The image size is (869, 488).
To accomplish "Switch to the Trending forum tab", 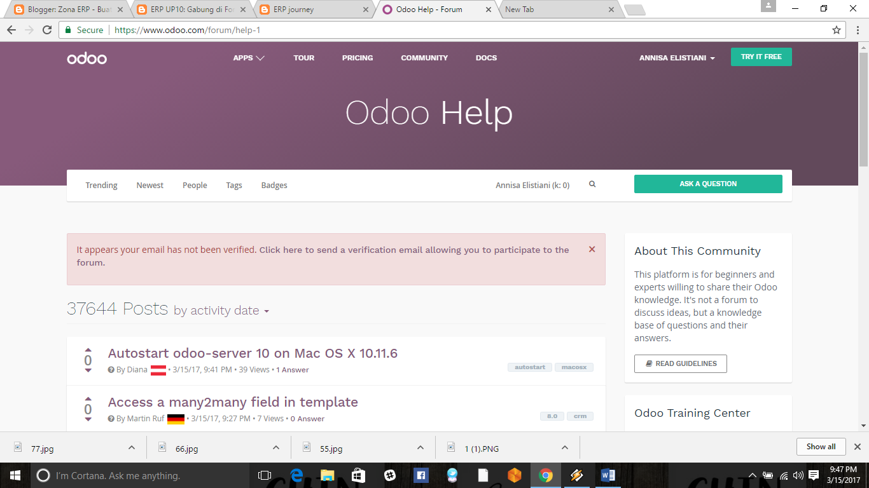I will point(101,186).
